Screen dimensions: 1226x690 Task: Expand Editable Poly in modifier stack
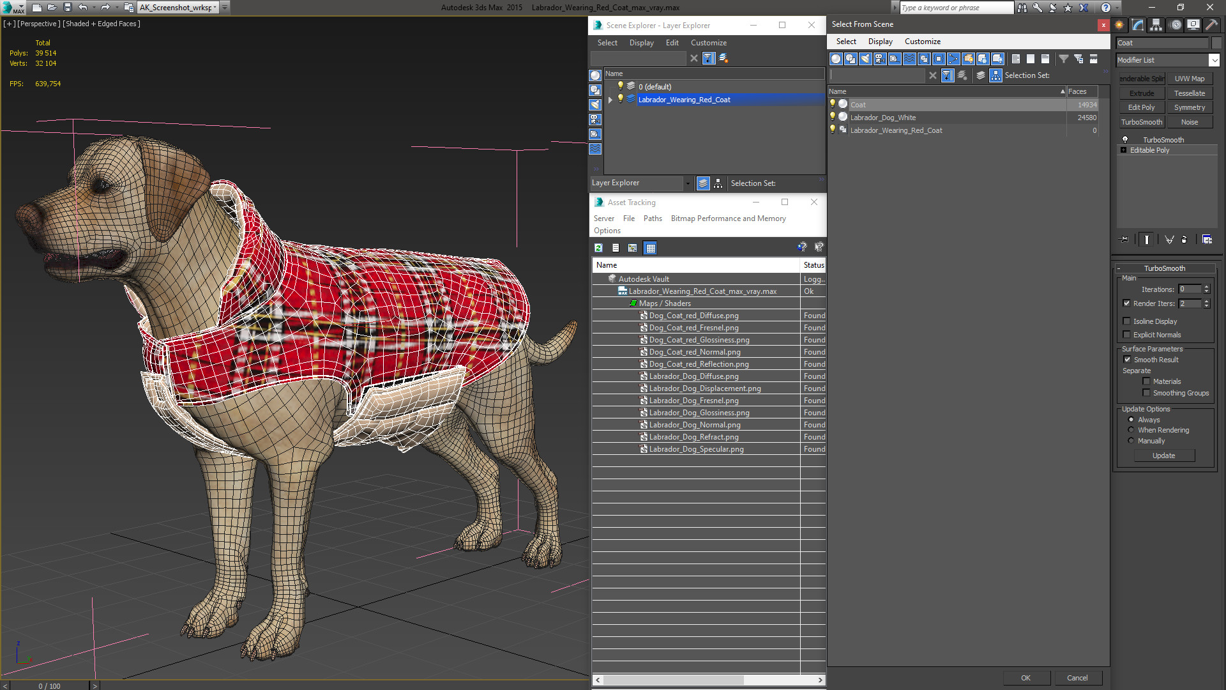pyautogui.click(x=1124, y=150)
